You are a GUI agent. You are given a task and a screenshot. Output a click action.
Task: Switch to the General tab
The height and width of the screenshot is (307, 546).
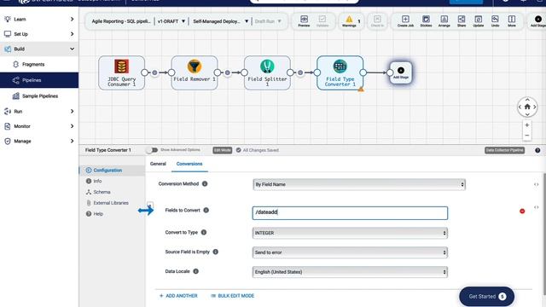(158, 164)
